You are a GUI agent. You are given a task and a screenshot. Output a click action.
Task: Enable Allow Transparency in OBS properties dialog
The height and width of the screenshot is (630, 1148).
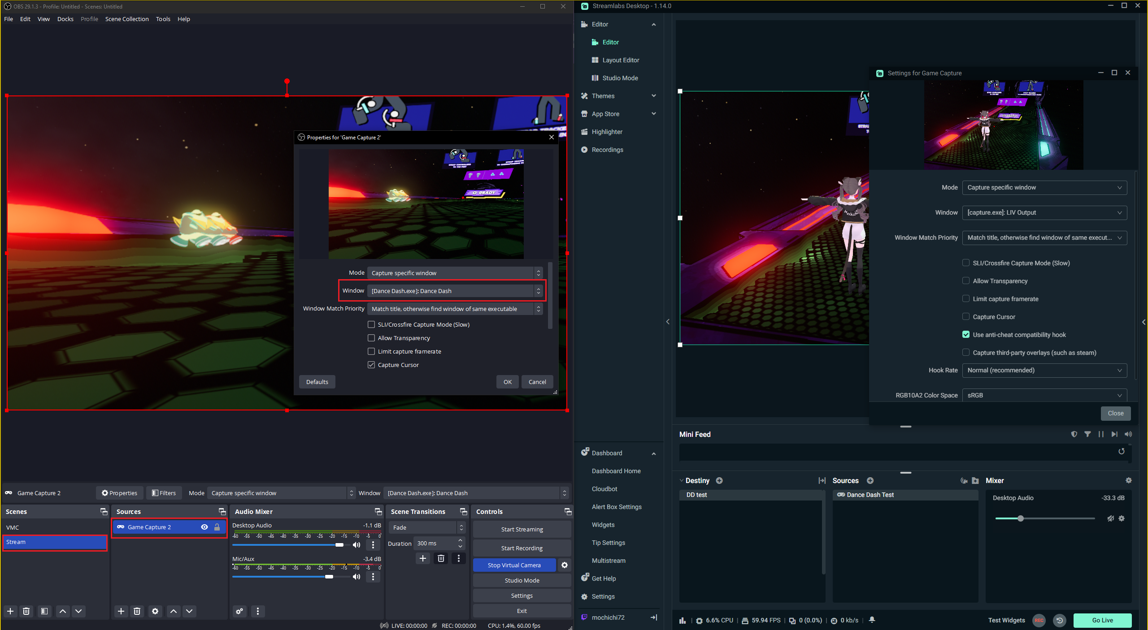371,338
